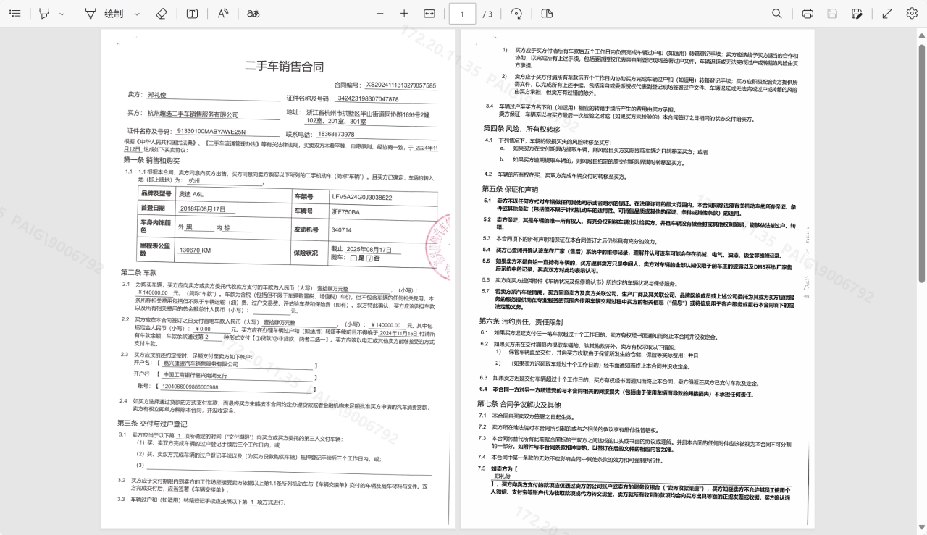Click the total page count / 3
This screenshot has height=535, width=927.
point(487,14)
